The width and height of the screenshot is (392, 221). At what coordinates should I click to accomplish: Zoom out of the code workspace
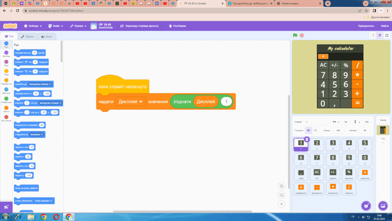281,195
